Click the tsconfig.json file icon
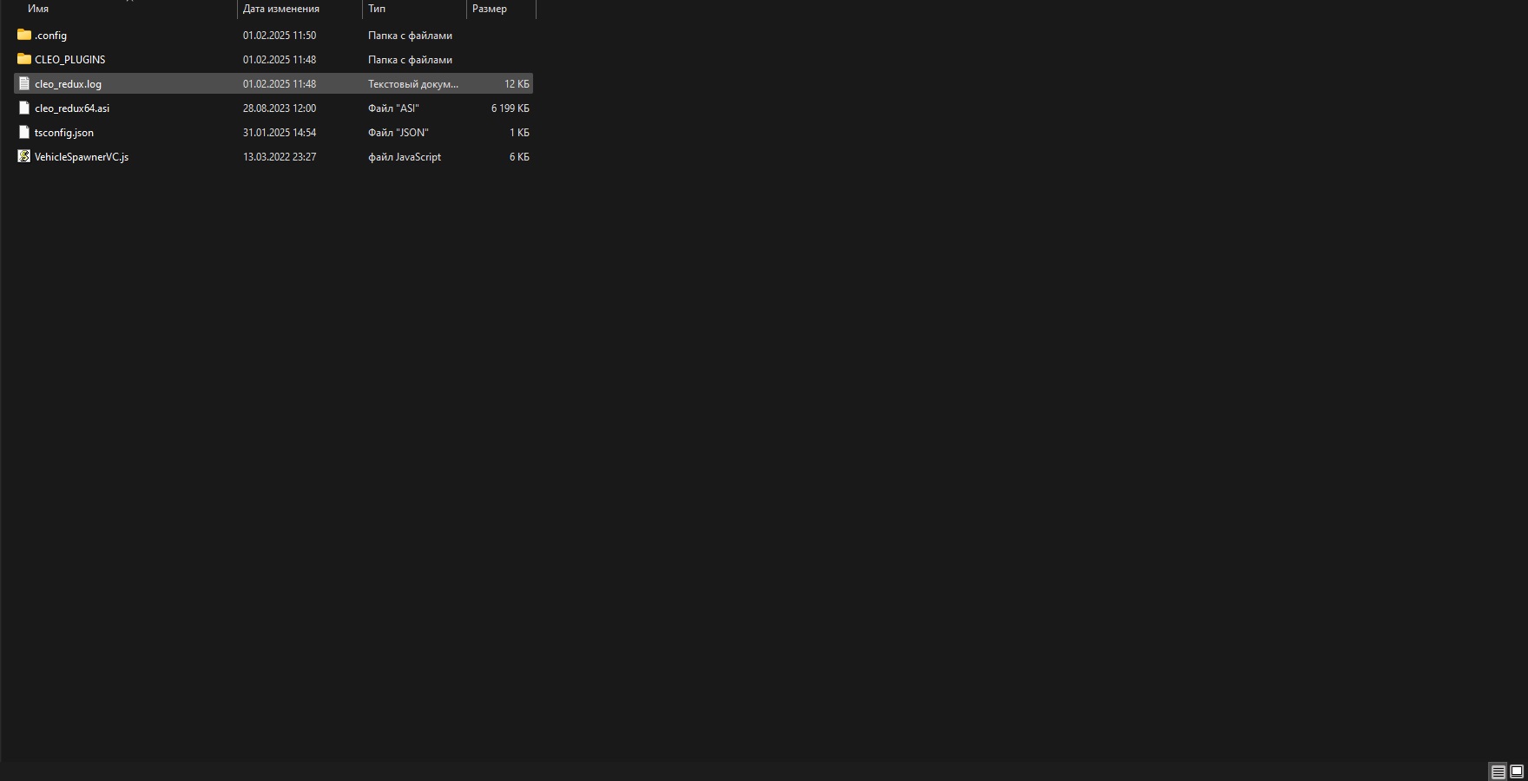Viewport: 1528px width, 781px height. (x=24, y=132)
